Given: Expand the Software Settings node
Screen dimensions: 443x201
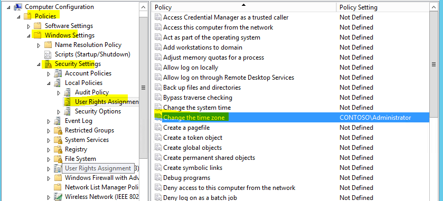Looking at the screenshot, I should (29, 26).
